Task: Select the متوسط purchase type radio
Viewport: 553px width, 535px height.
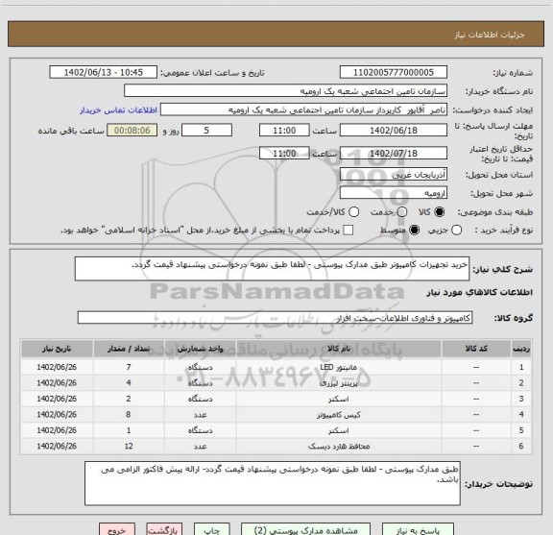Action: [x=414, y=231]
